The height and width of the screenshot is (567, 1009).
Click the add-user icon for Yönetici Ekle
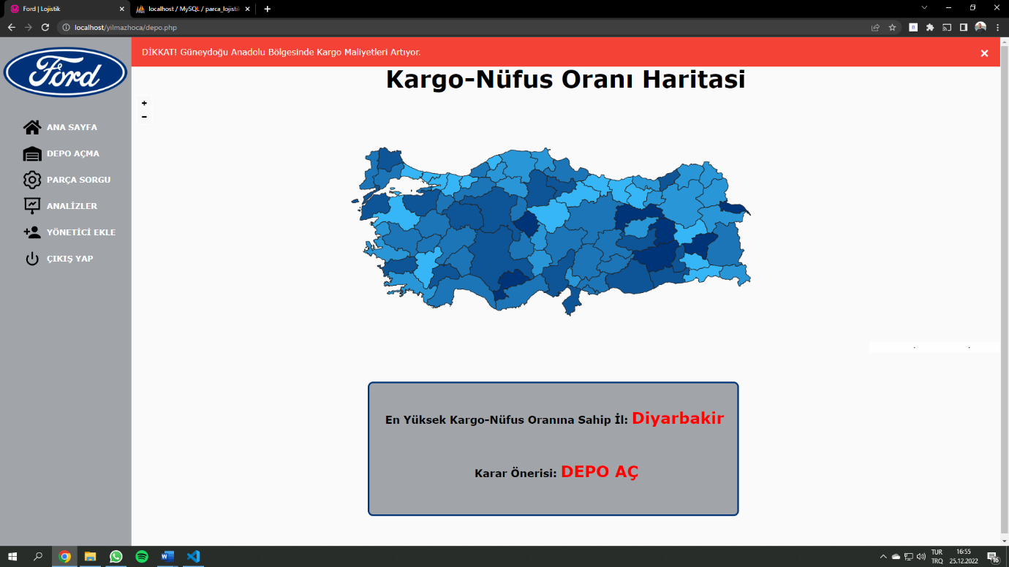[32, 232]
